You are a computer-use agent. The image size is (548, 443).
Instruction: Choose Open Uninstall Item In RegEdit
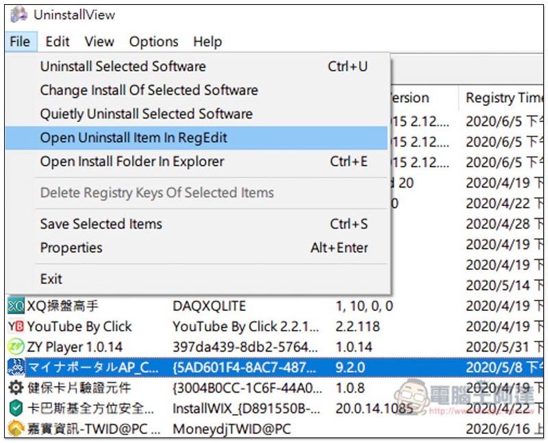197,138
